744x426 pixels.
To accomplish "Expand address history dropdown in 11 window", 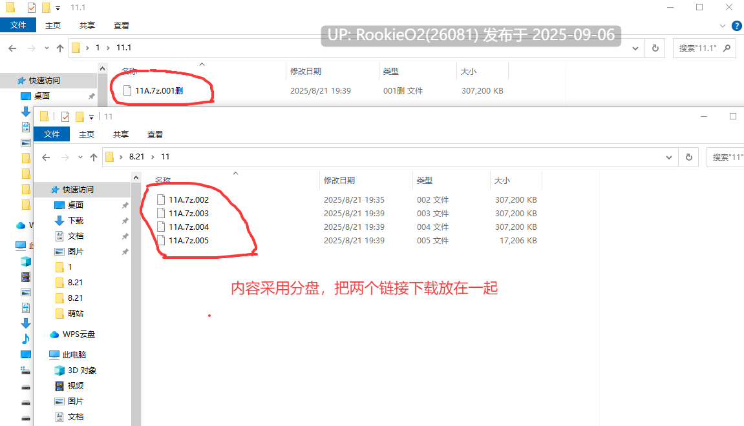I will click(x=669, y=157).
